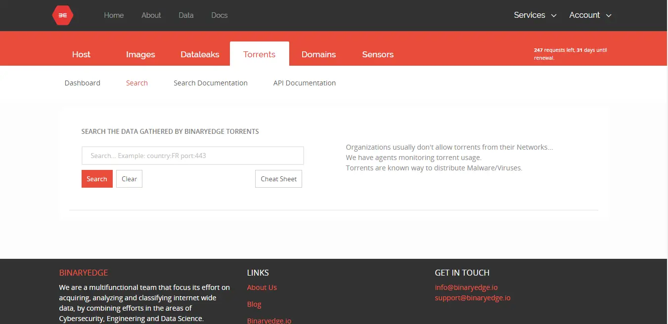Click 'Torrents are known way to distribute' text
Image resolution: width=668 pixels, height=324 pixels.
pos(434,168)
